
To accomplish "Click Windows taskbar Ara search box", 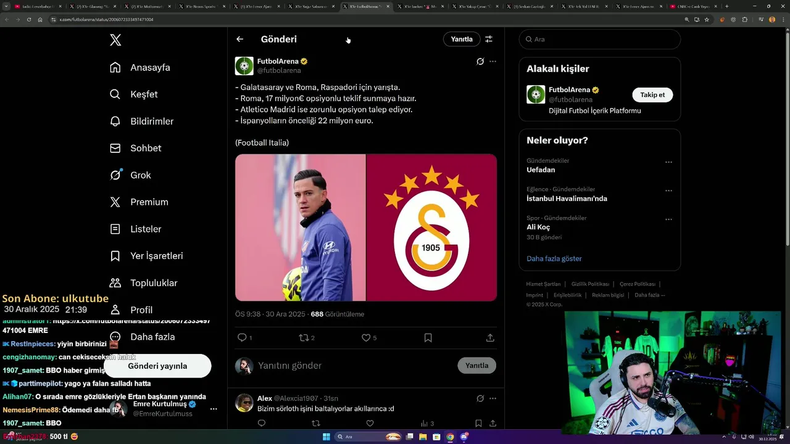I will pyautogui.click(x=369, y=437).
